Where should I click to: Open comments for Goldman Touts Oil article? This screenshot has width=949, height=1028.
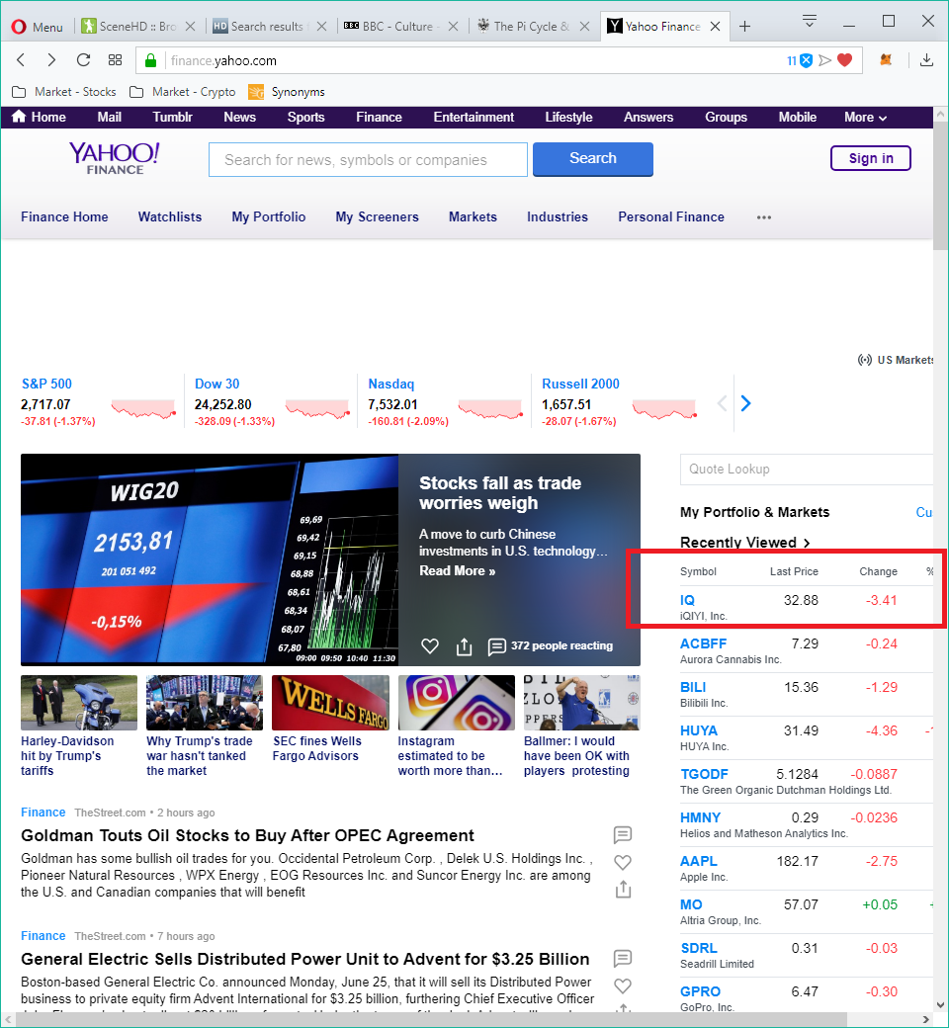click(x=623, y=834)
